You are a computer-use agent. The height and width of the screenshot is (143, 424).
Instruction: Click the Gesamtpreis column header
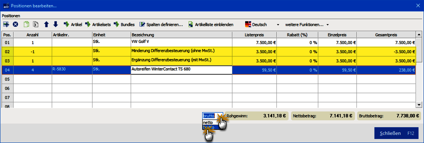[x=386, y=35]
